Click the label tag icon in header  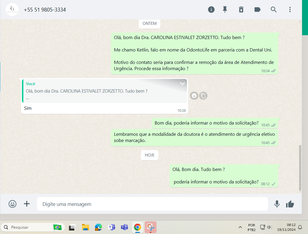(x=257, y=9)
